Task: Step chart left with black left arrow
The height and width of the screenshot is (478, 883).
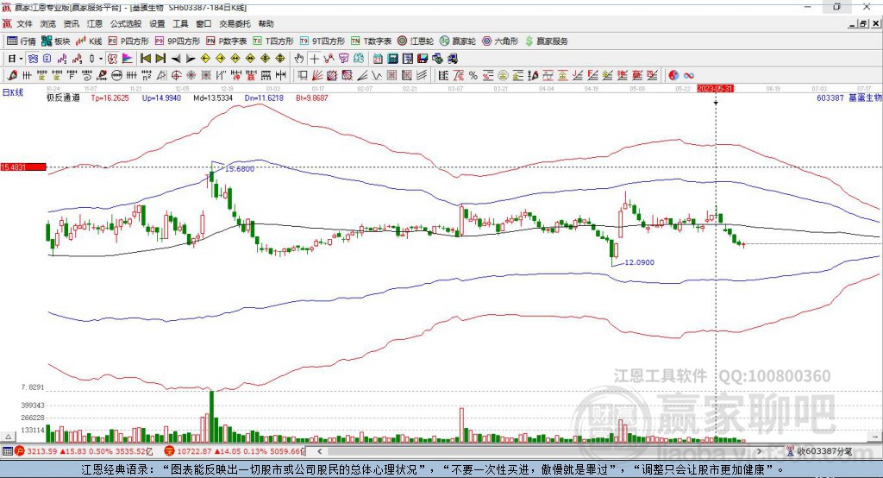Action: click(x=176, y=59)
